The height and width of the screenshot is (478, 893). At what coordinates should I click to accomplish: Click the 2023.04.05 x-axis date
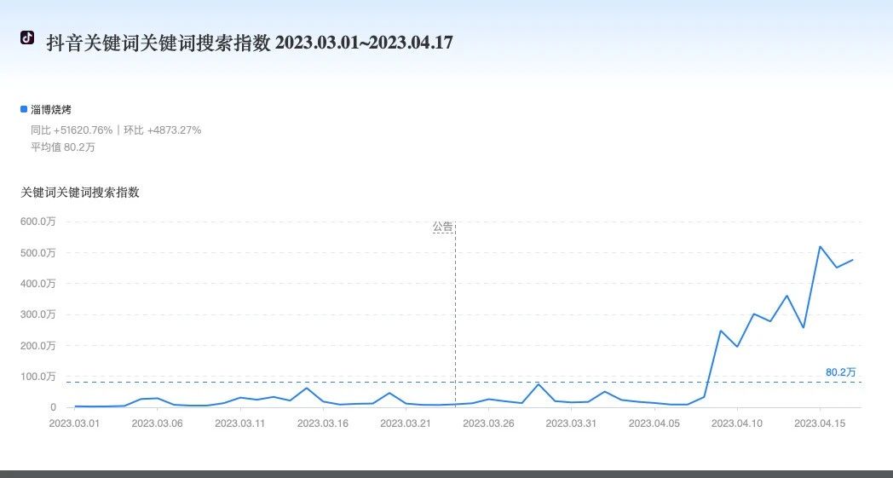click(654, 423)
